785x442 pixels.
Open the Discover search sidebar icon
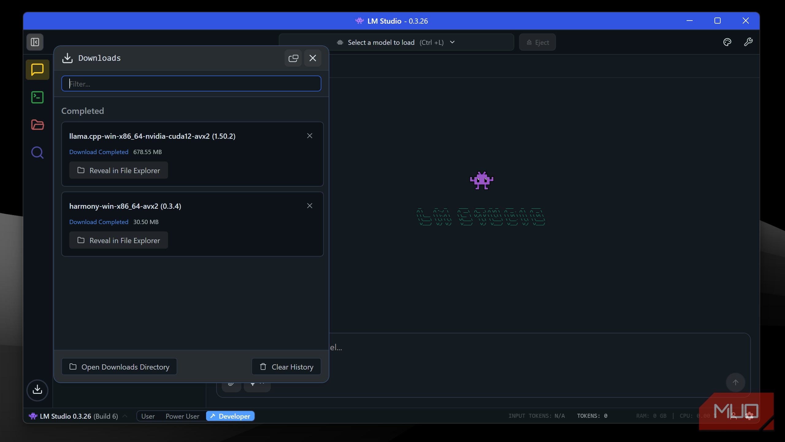point(37,152)
